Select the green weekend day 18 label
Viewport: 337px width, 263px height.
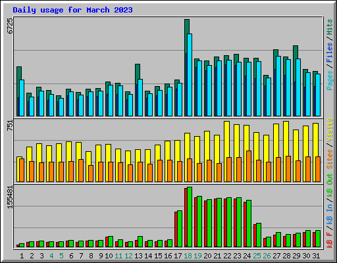188,256
